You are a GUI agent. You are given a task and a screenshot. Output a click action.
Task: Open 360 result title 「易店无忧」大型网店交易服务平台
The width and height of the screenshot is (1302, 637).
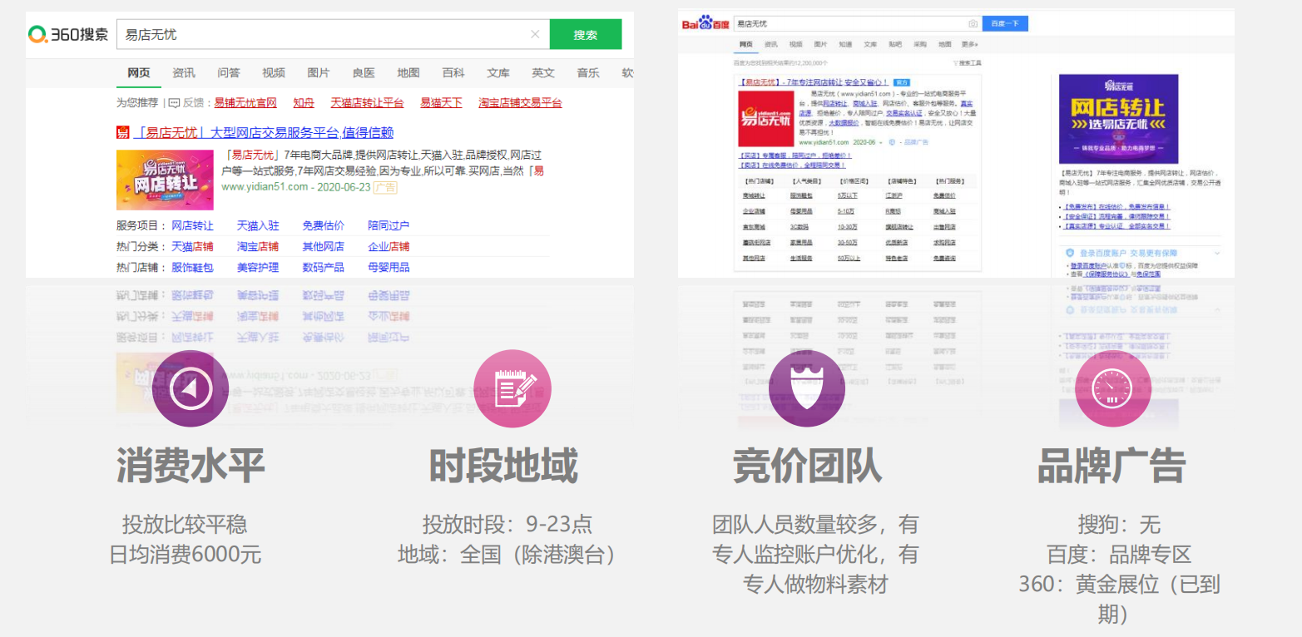coord(265,133)
